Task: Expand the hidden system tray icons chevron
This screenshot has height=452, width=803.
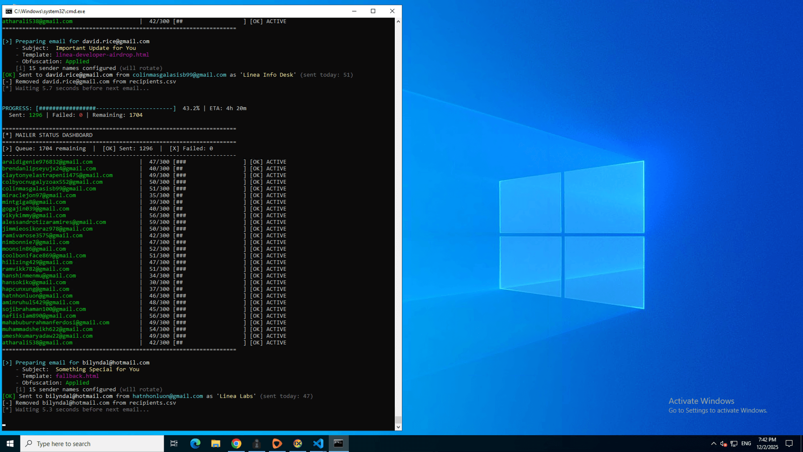Action: 713,444
